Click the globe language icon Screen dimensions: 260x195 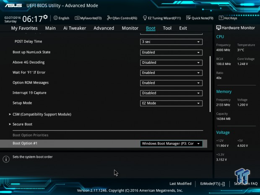pos(55,18)
